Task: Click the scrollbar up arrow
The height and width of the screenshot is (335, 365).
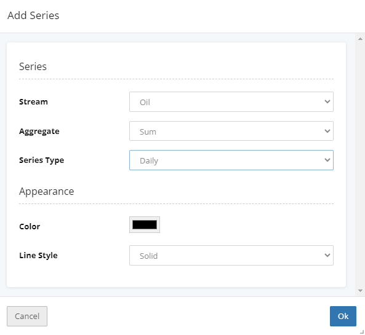Action: pos(360,39)
